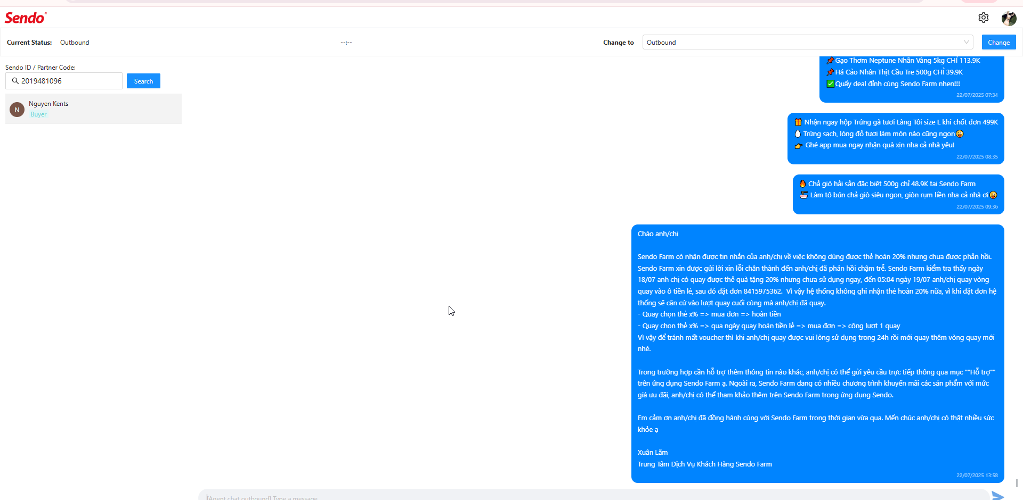
Task: Click Trung Tâm Dịch Vụ Khách Hàng line
Action: coord(704,464)
